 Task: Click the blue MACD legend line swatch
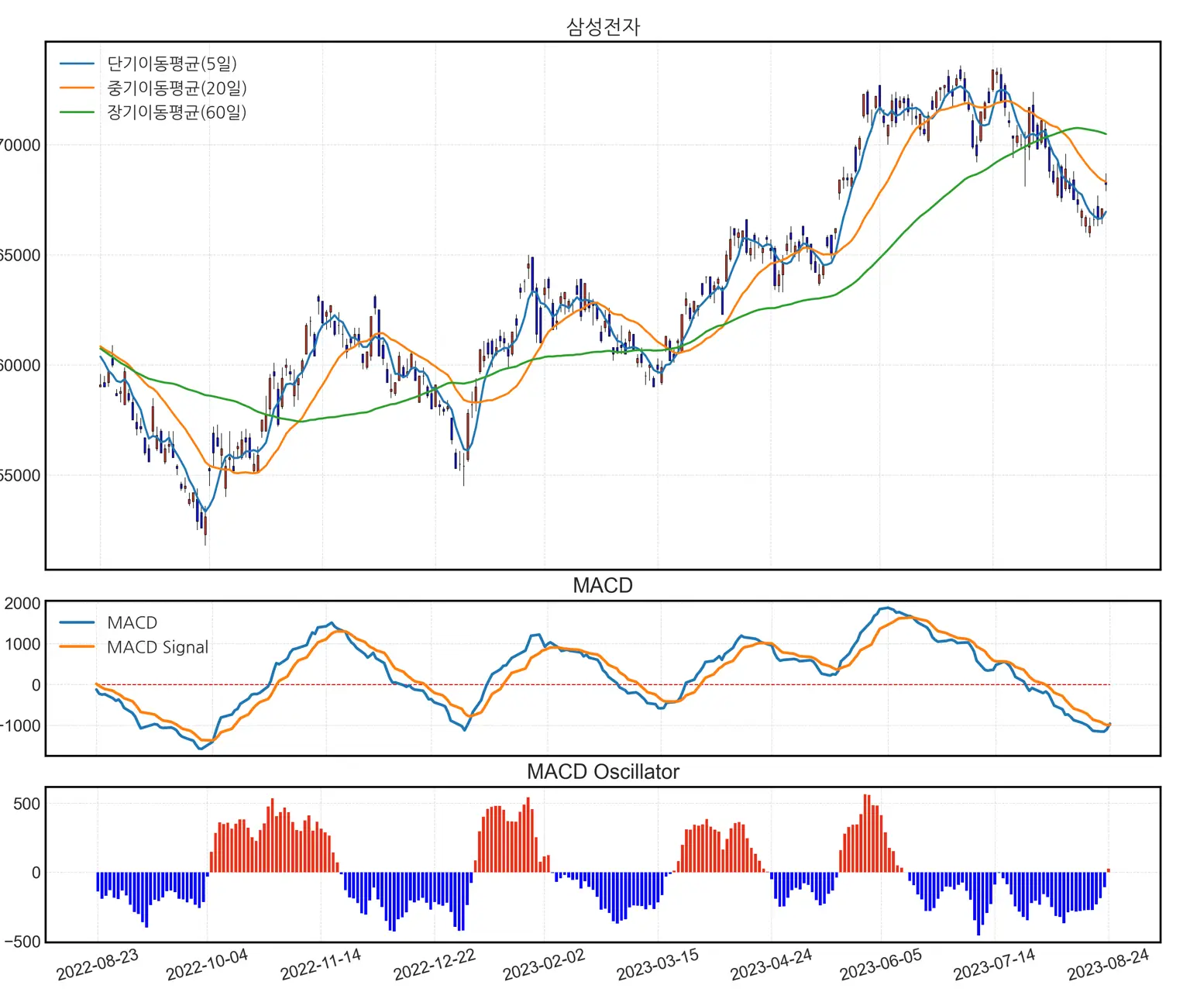click(x=77, y=622)
